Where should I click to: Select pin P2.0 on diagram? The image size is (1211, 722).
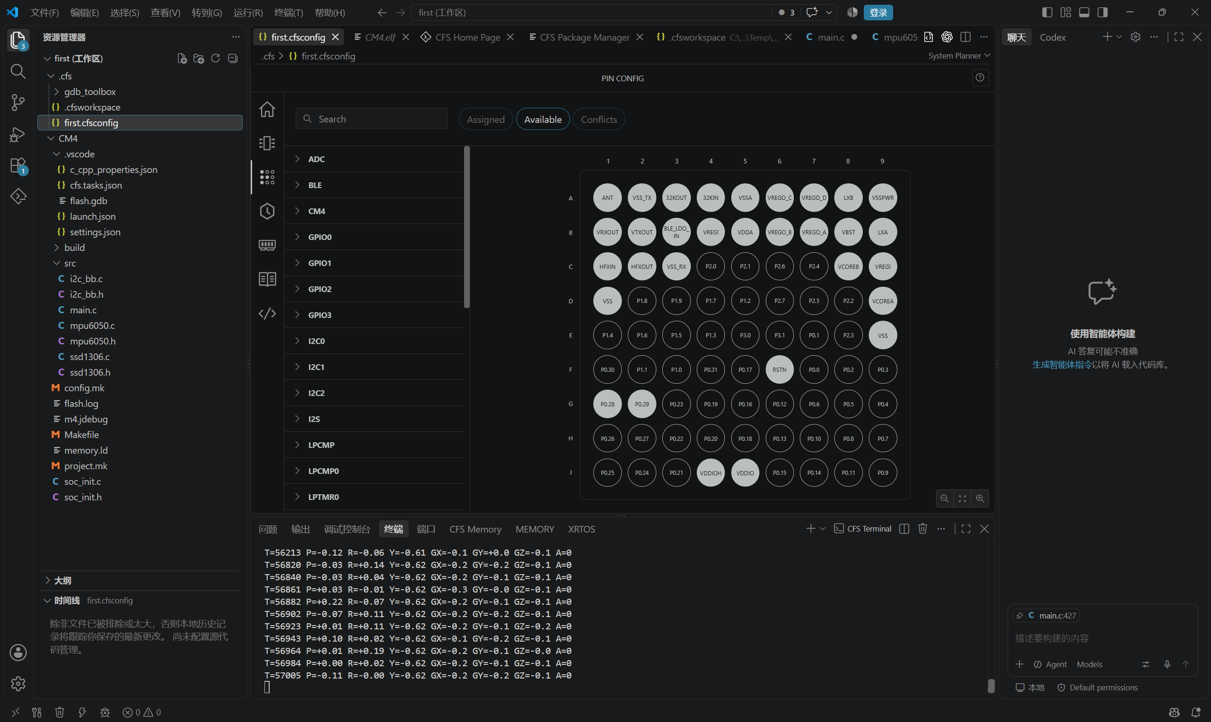(711, 266)
